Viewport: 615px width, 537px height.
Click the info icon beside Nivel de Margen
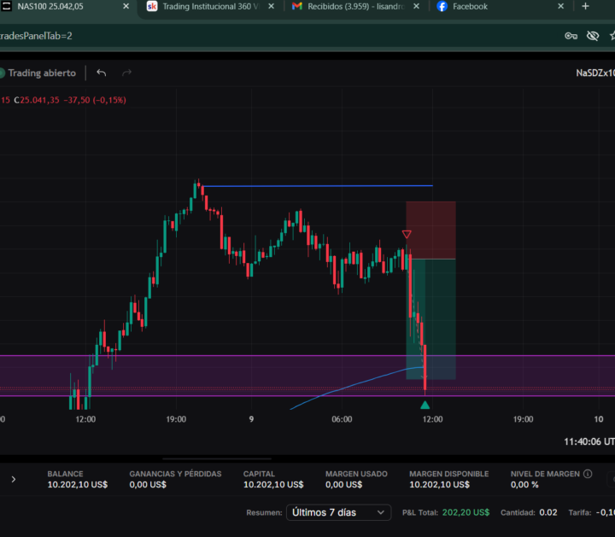(588, 474)
